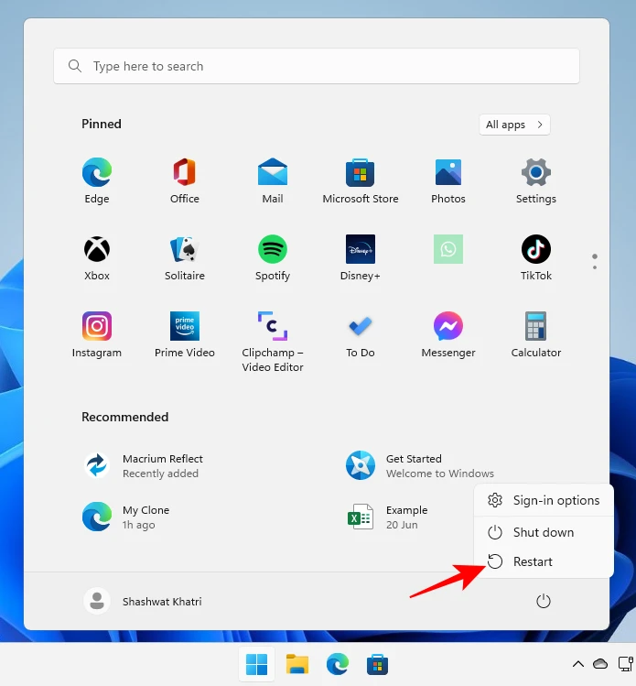Launch Spotify from the pinned grid
The width and height of the screenshot is (636, 686).
tap(273, 257)
